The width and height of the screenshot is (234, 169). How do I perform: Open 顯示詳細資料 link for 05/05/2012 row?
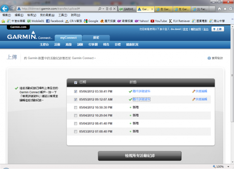(141, 99)
